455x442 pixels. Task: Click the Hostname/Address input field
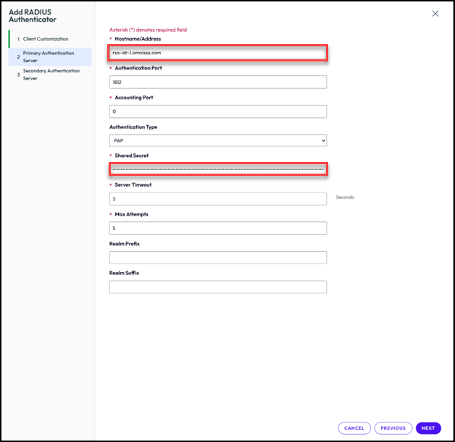coord(218,53)
